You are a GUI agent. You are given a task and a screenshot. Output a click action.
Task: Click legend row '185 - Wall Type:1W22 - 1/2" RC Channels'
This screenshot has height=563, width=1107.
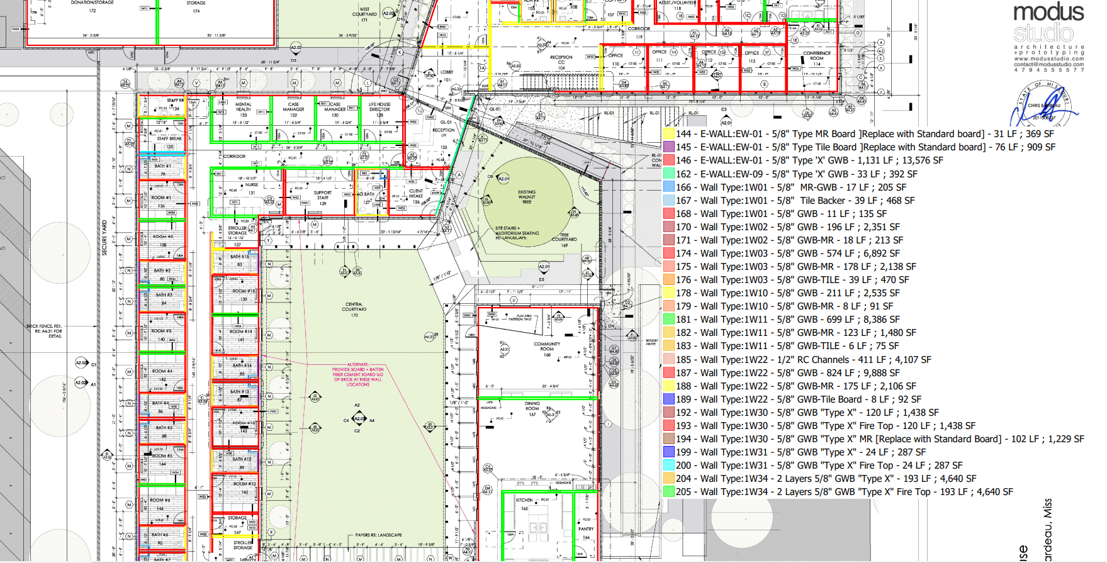(797, 360)
